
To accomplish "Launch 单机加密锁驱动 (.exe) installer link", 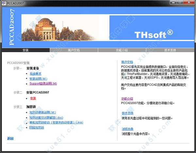I will (x=56, y=122).
